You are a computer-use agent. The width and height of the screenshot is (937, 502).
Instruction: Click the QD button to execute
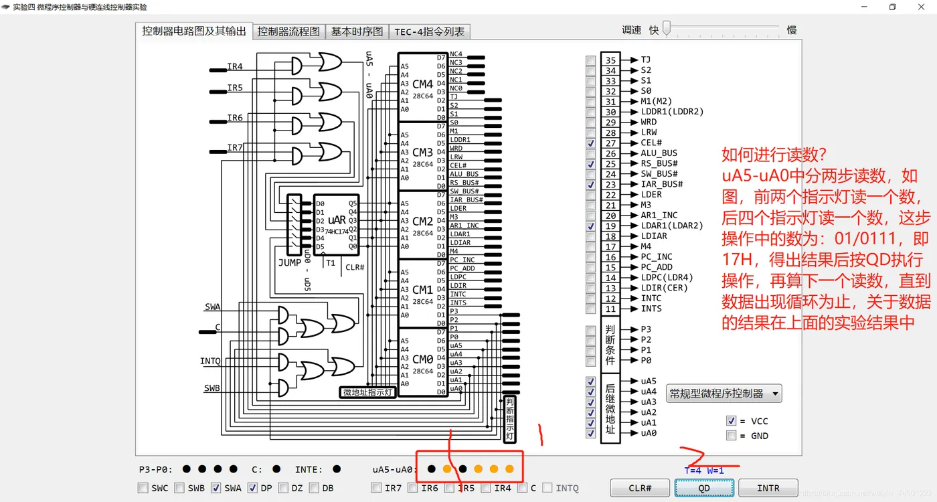click(704, 488)
